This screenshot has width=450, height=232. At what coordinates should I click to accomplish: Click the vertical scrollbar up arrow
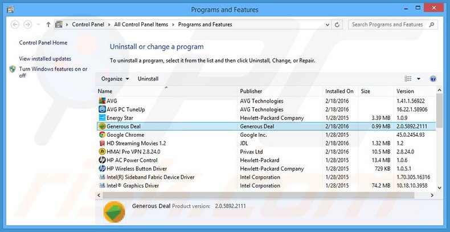point(439,91)
